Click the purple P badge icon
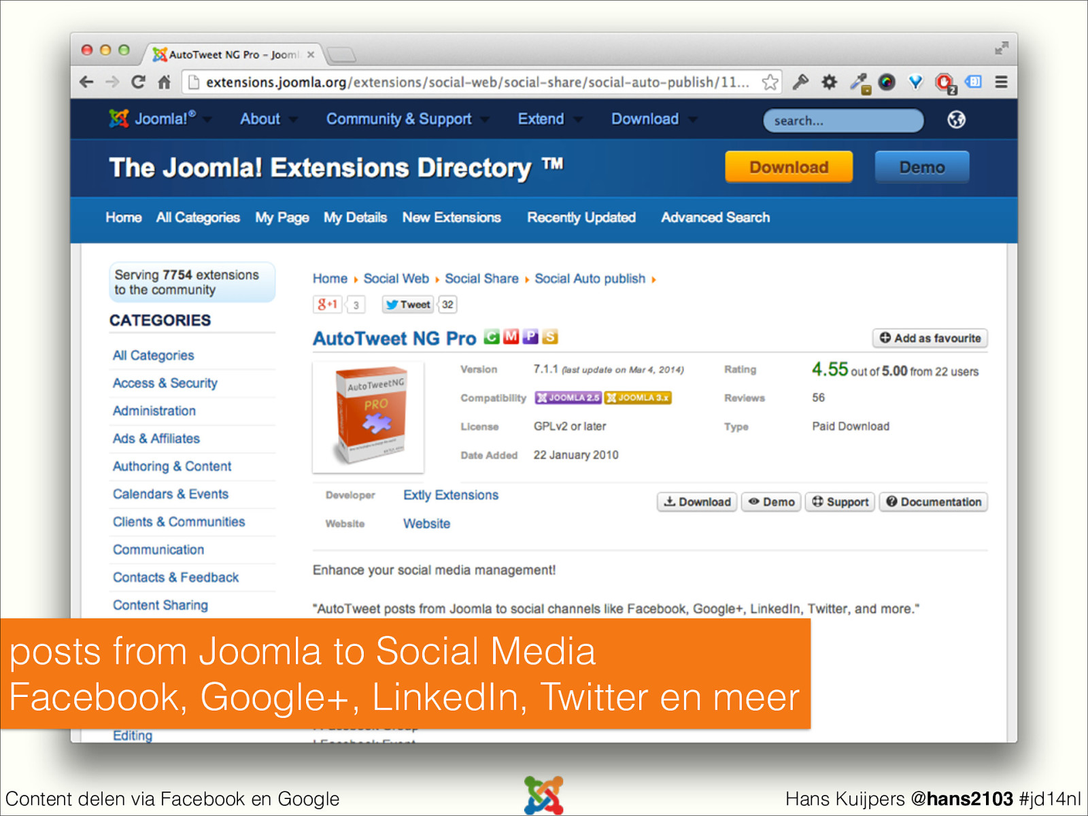The height and width of the screenshot is (816, 1088). tap(530, 337)
